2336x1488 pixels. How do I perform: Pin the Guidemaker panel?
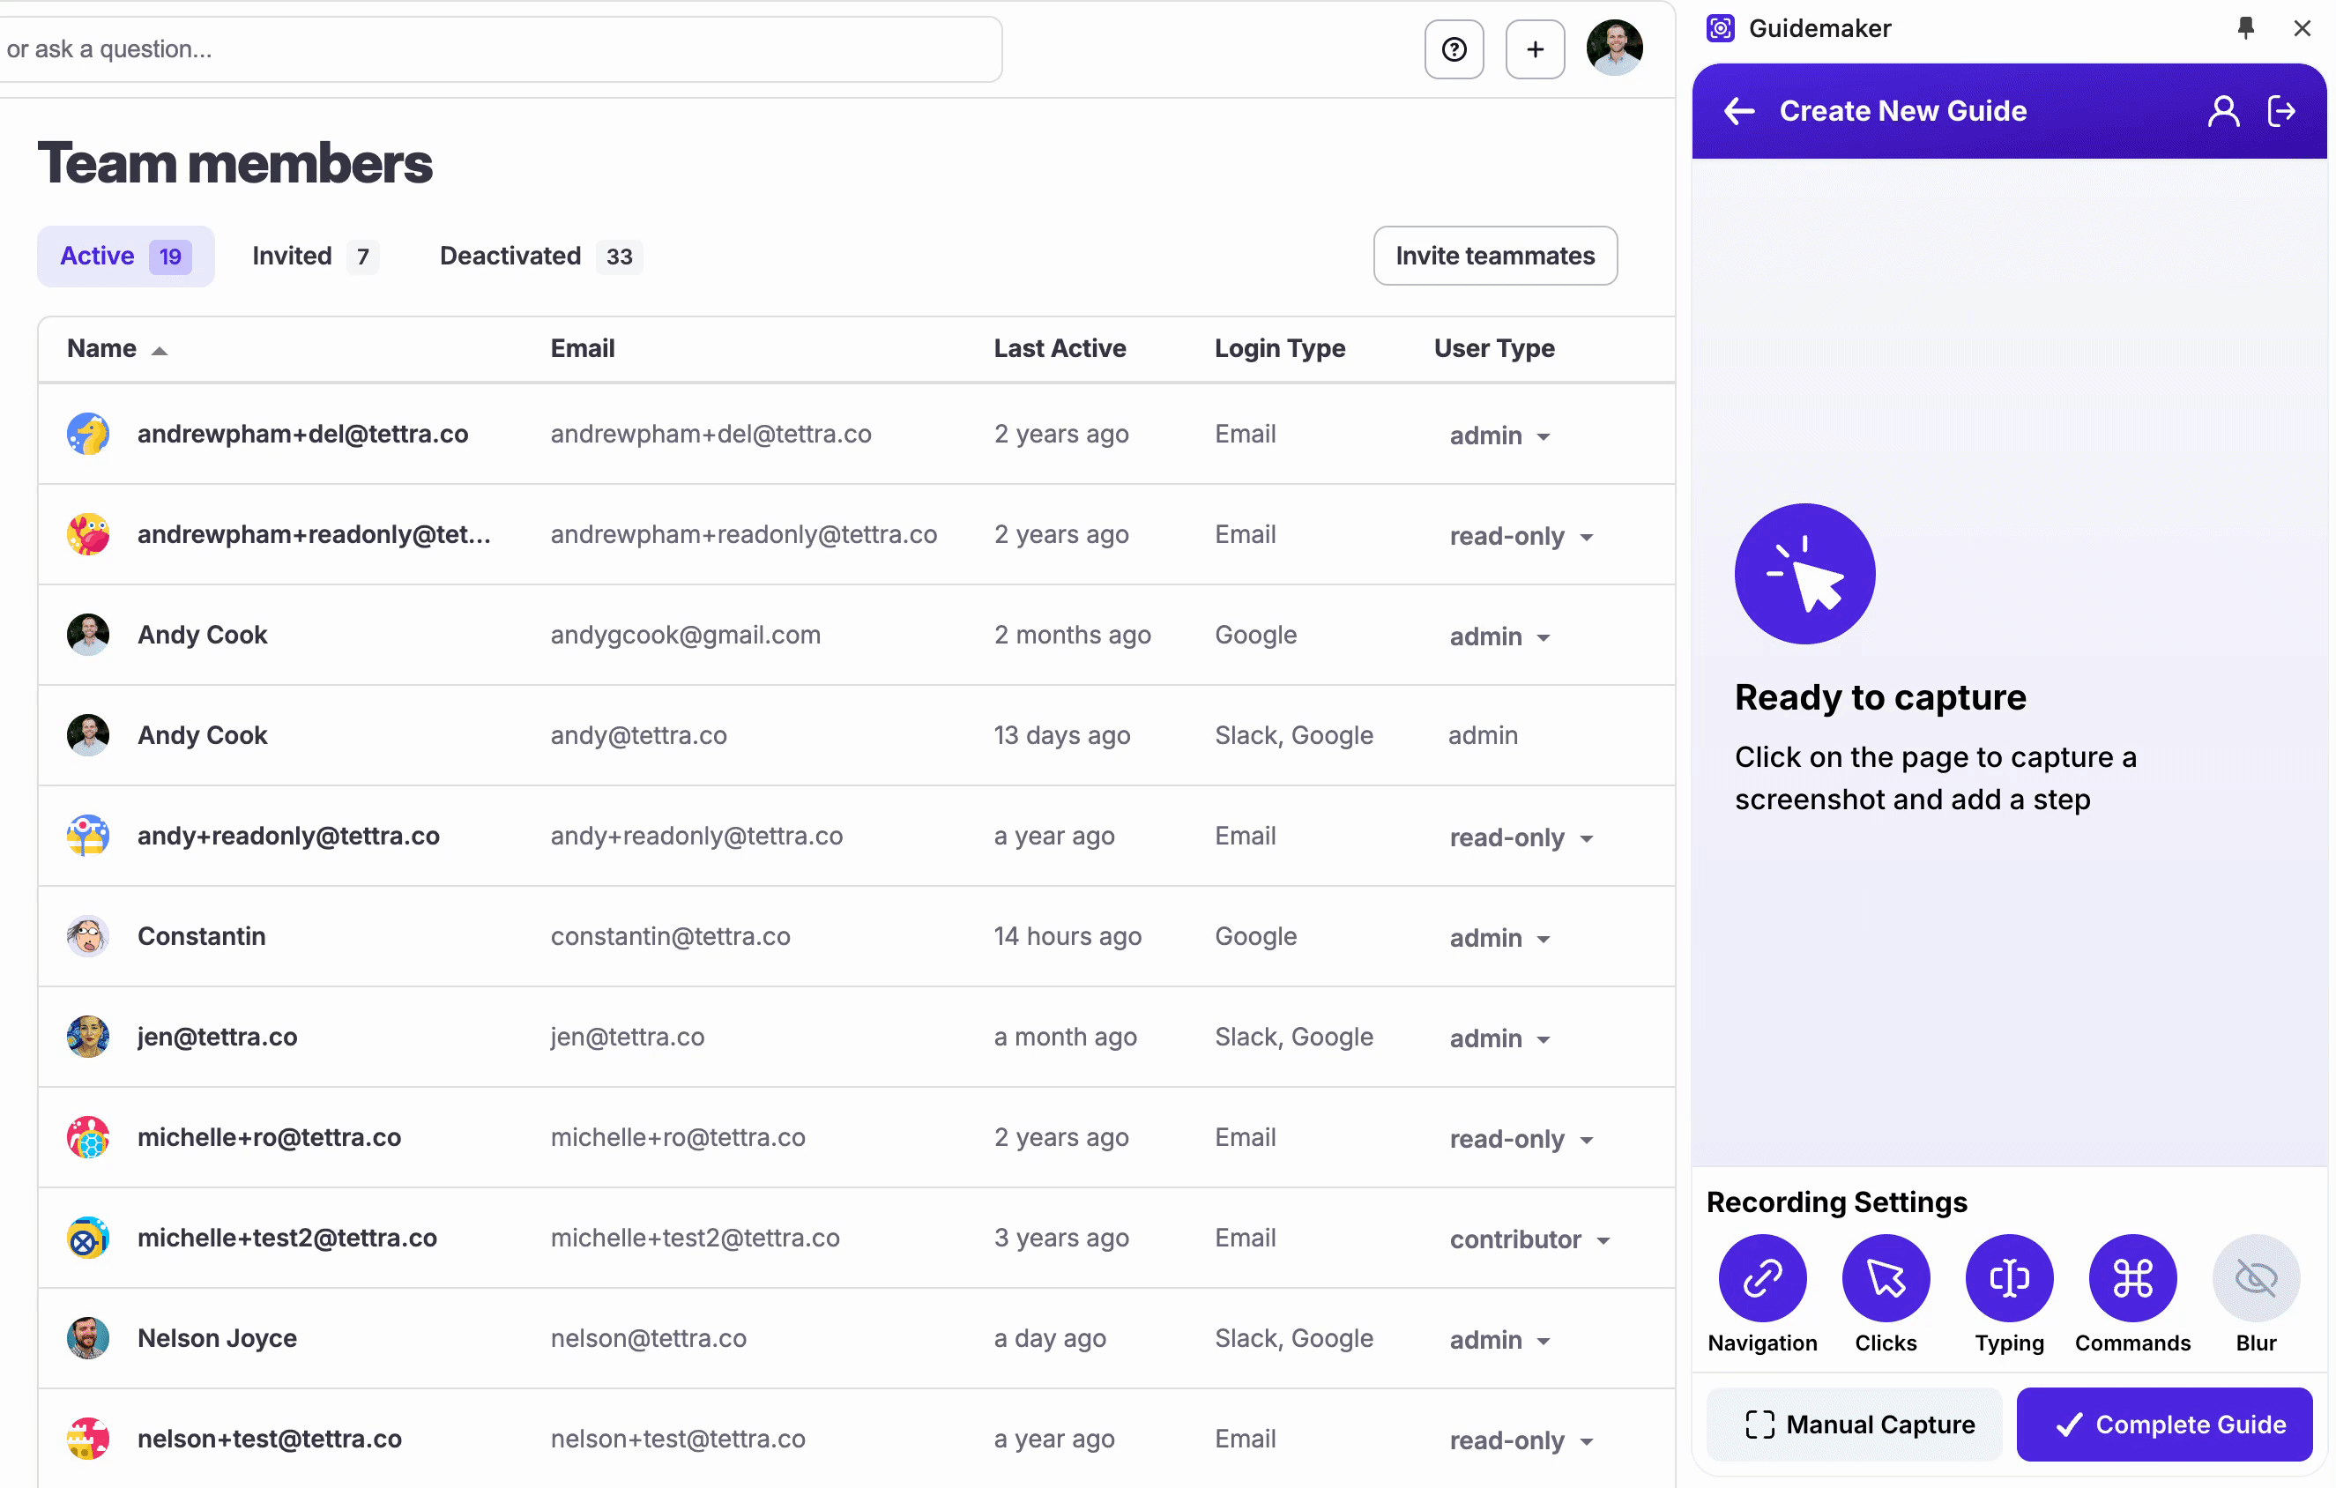pyautogui.click(x=2245, y=28)
